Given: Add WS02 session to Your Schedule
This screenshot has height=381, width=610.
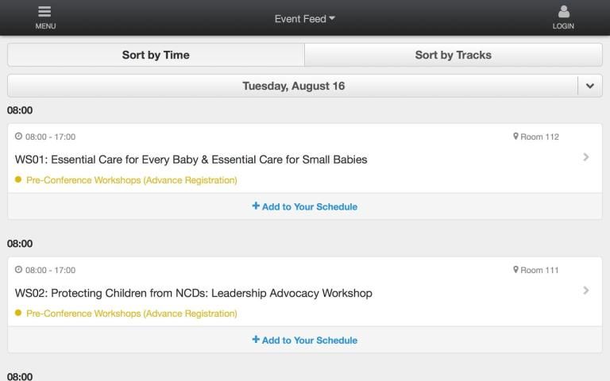Looking at the screenshot, I should point(310,340).
